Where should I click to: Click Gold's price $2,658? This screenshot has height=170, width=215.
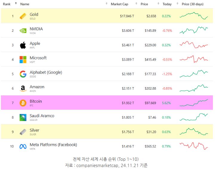point(151,16)
